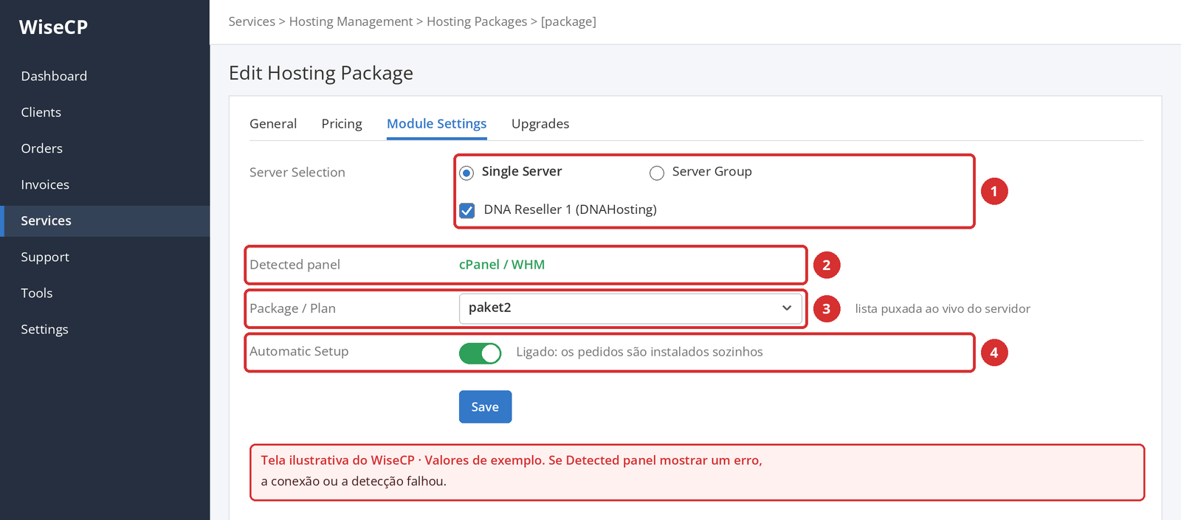This screenshot has height=520, width=1181.
Task: Turn off the Automatic Setup toggle
Action: coord(480,353)
